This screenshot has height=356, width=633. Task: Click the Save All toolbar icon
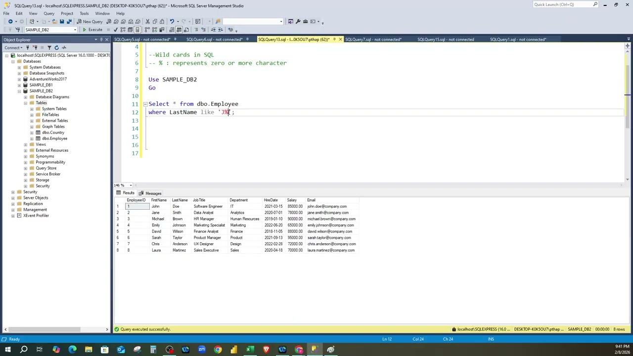tap(69, 21)
